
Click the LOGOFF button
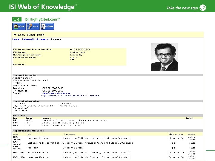tap(47, 26)
